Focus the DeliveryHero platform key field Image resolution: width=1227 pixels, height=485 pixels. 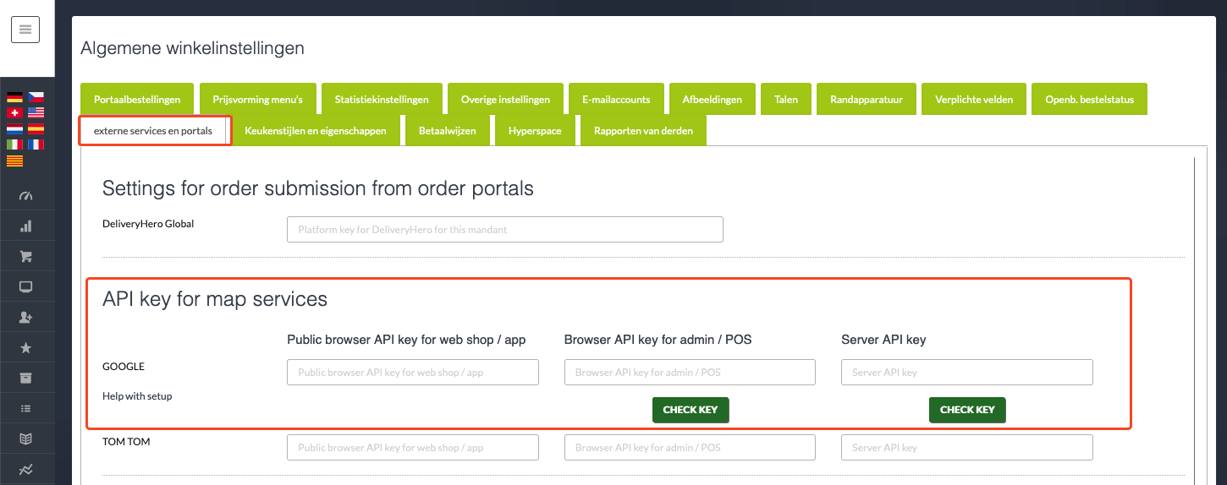[x=505, y=229]
